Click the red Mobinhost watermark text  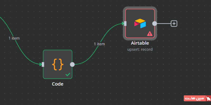click(x=194, y=99)
